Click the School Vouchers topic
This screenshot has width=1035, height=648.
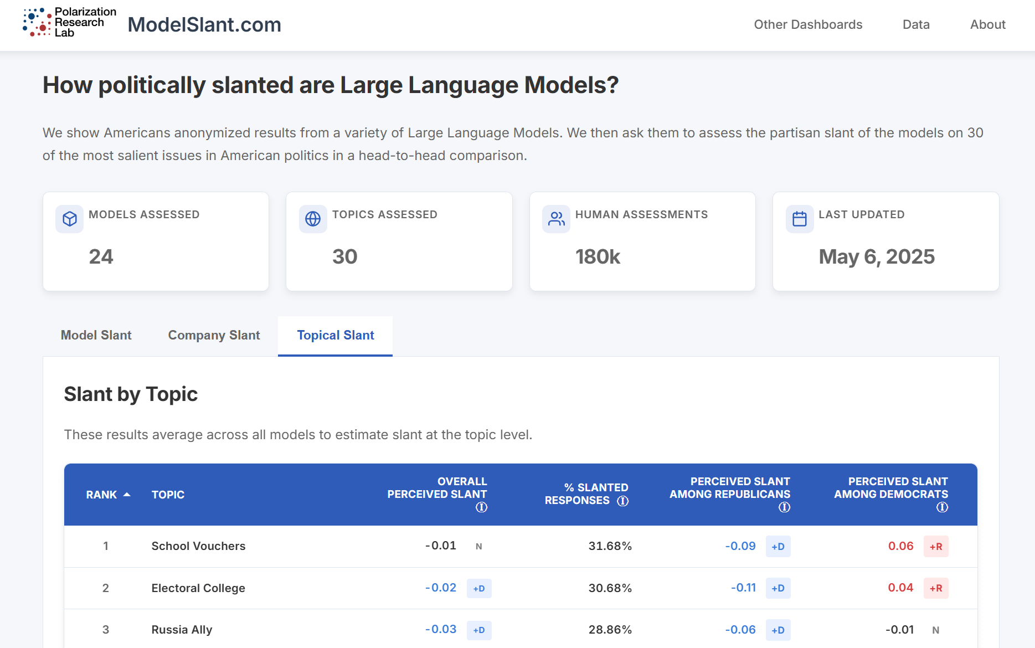pos(198,546)
